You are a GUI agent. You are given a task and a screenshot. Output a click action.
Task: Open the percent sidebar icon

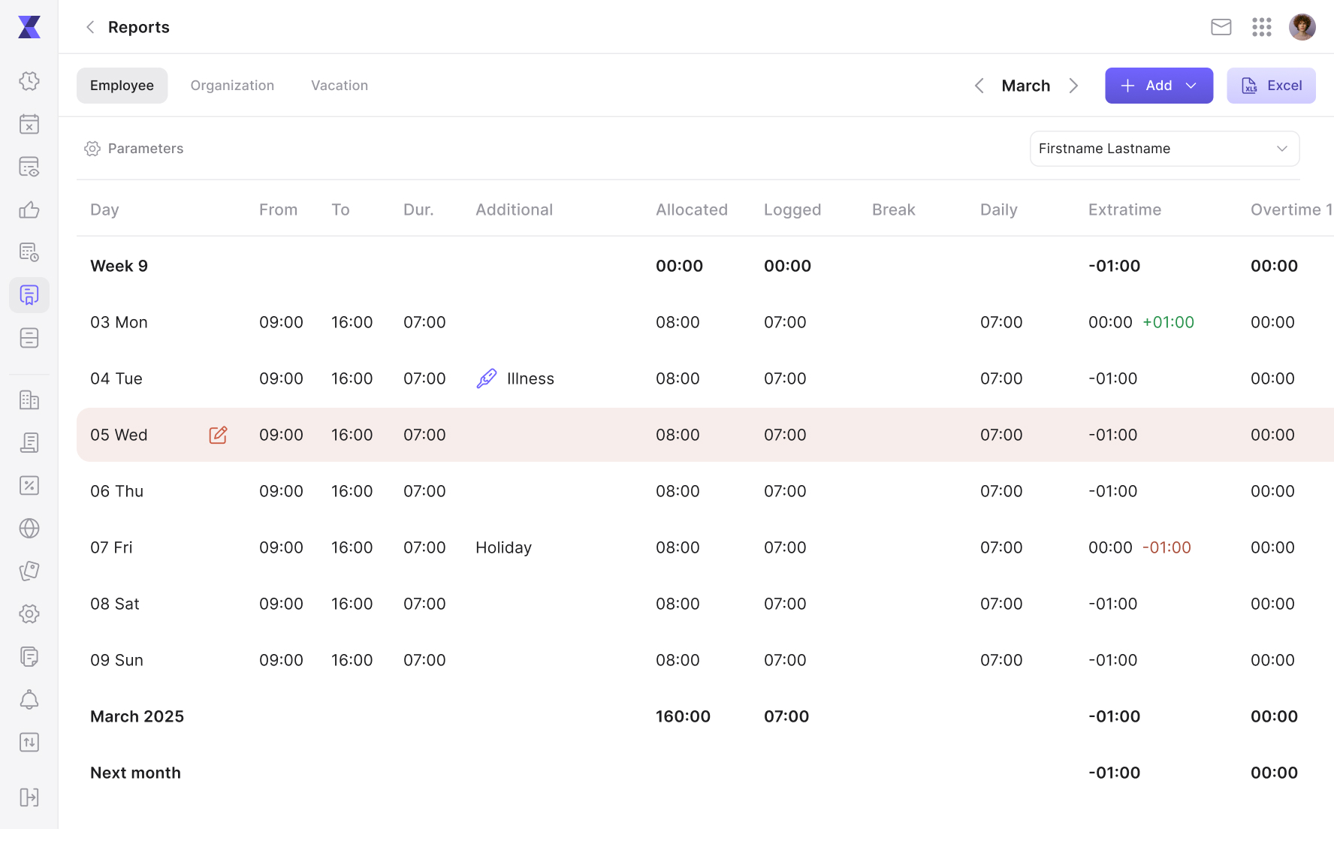(29, 485)
